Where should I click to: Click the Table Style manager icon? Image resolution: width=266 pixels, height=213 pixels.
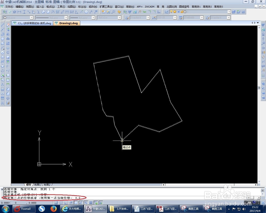pos(181,18)
